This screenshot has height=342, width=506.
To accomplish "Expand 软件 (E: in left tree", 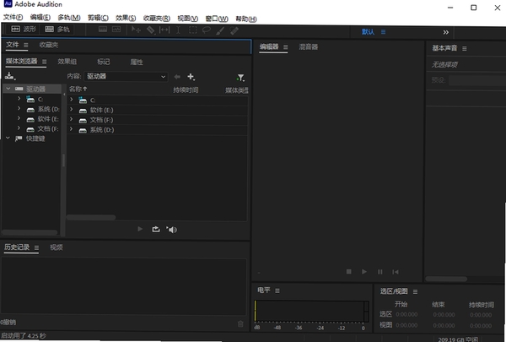I will 19,118.
